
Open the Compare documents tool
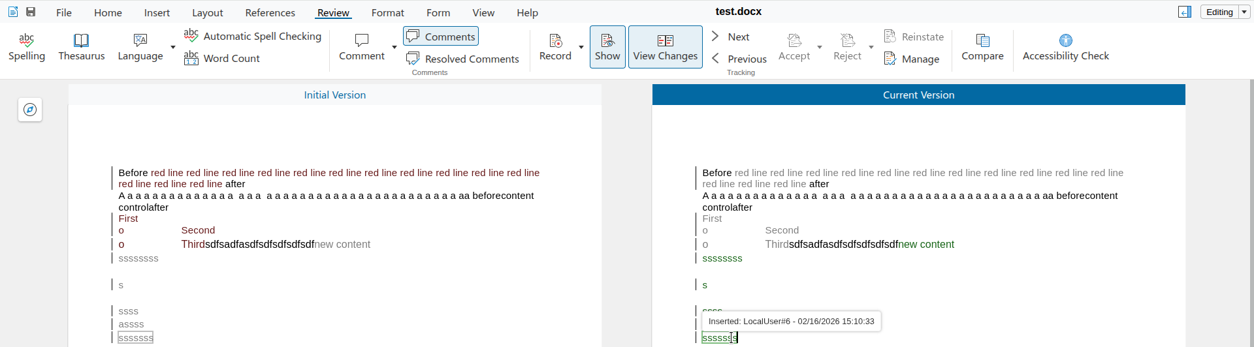point(982,47)
